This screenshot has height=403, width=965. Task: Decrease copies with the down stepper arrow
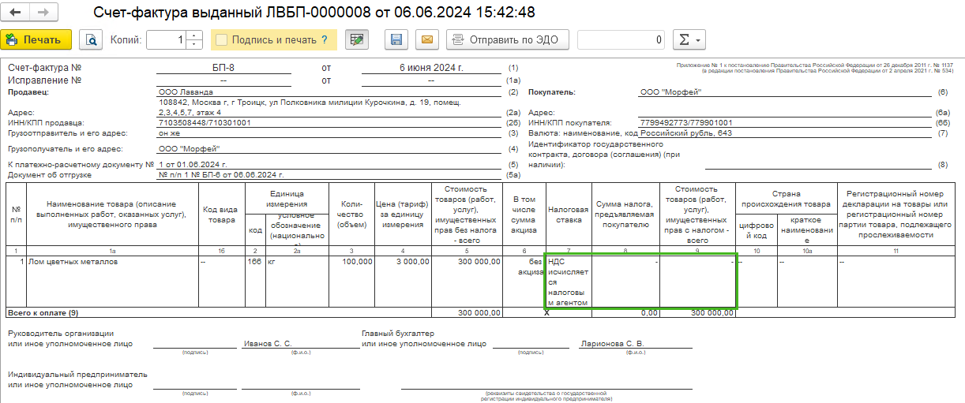tap(194, 44)
